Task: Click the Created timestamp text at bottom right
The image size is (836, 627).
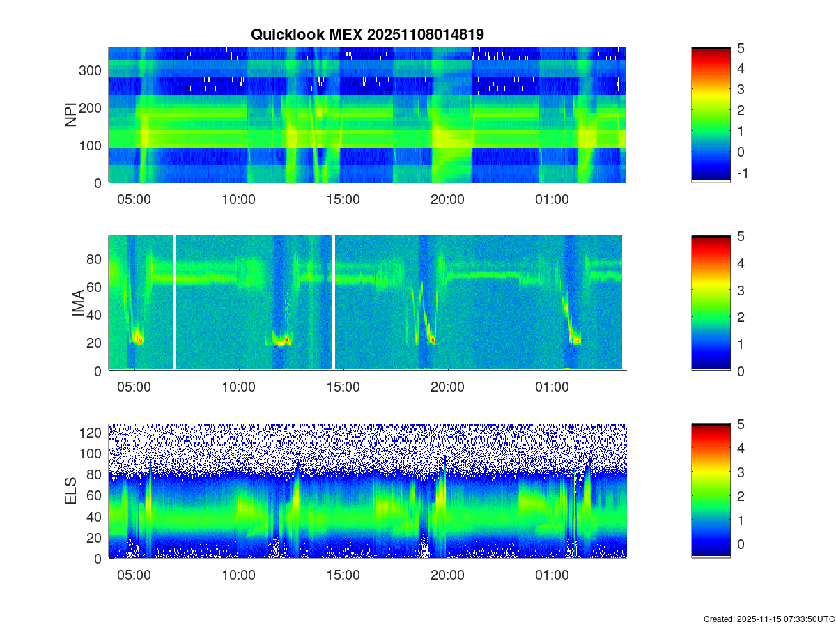Action: pyautogui.click(x=768, y=619)
